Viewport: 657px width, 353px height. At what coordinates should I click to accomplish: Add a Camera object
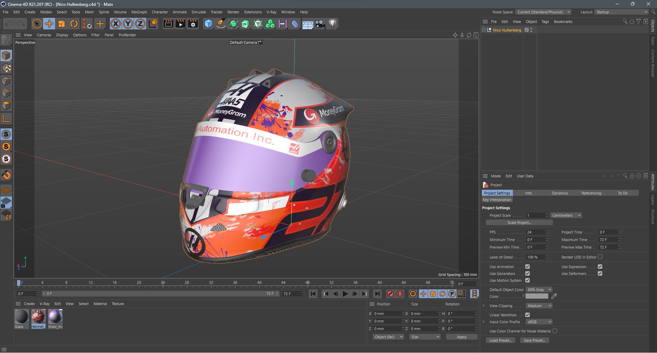pyautogui.click(x=320, y=24)
